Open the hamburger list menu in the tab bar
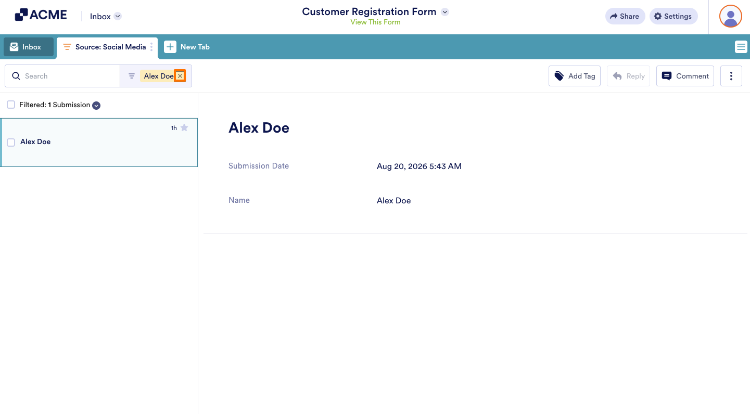This screenshot has height=414, width=750. [x=741, y=47]
